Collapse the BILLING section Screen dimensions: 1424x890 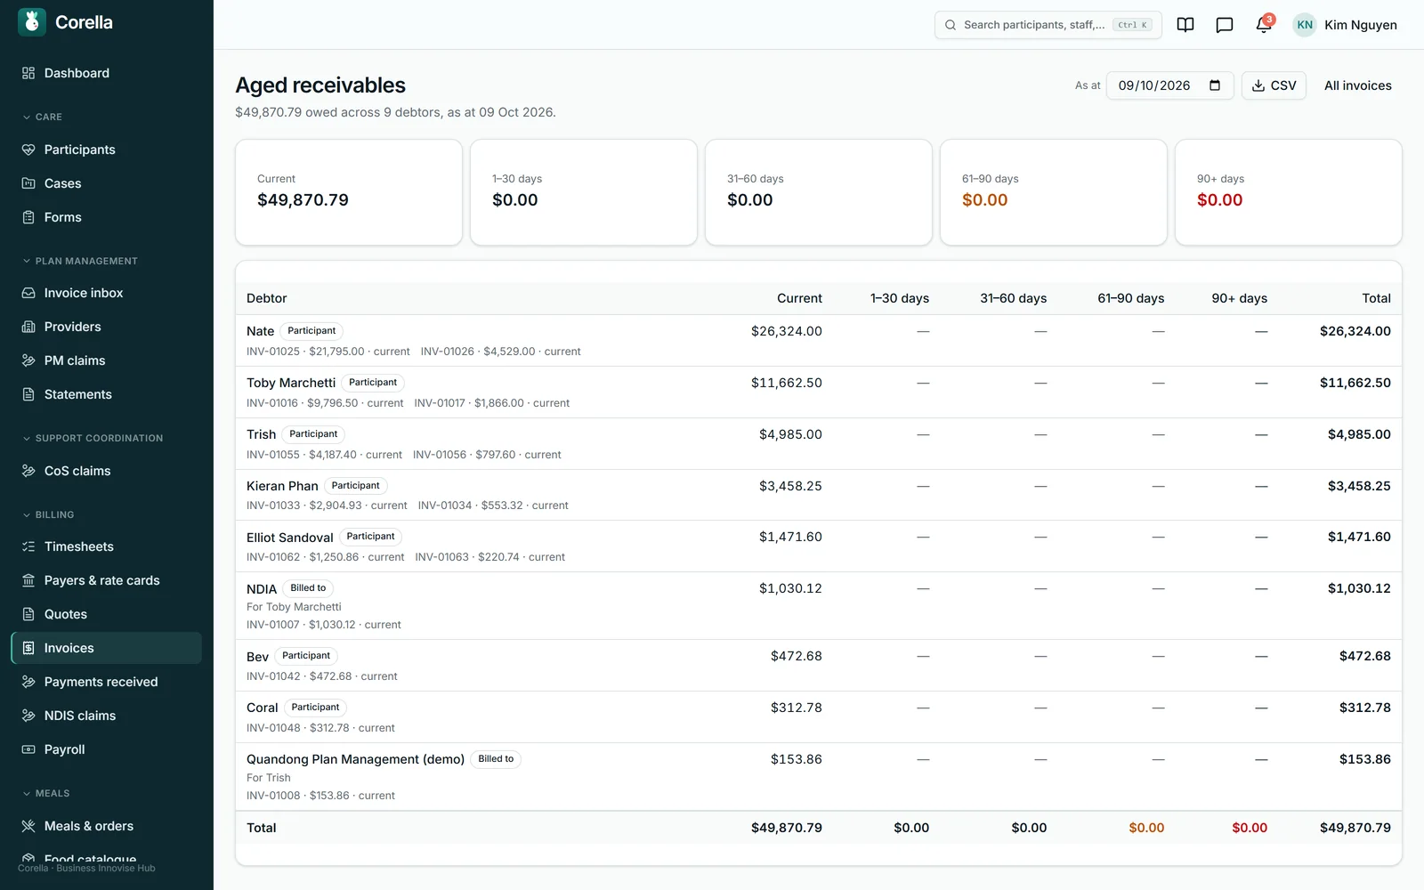pyautogui.click(x=48, y=514)
